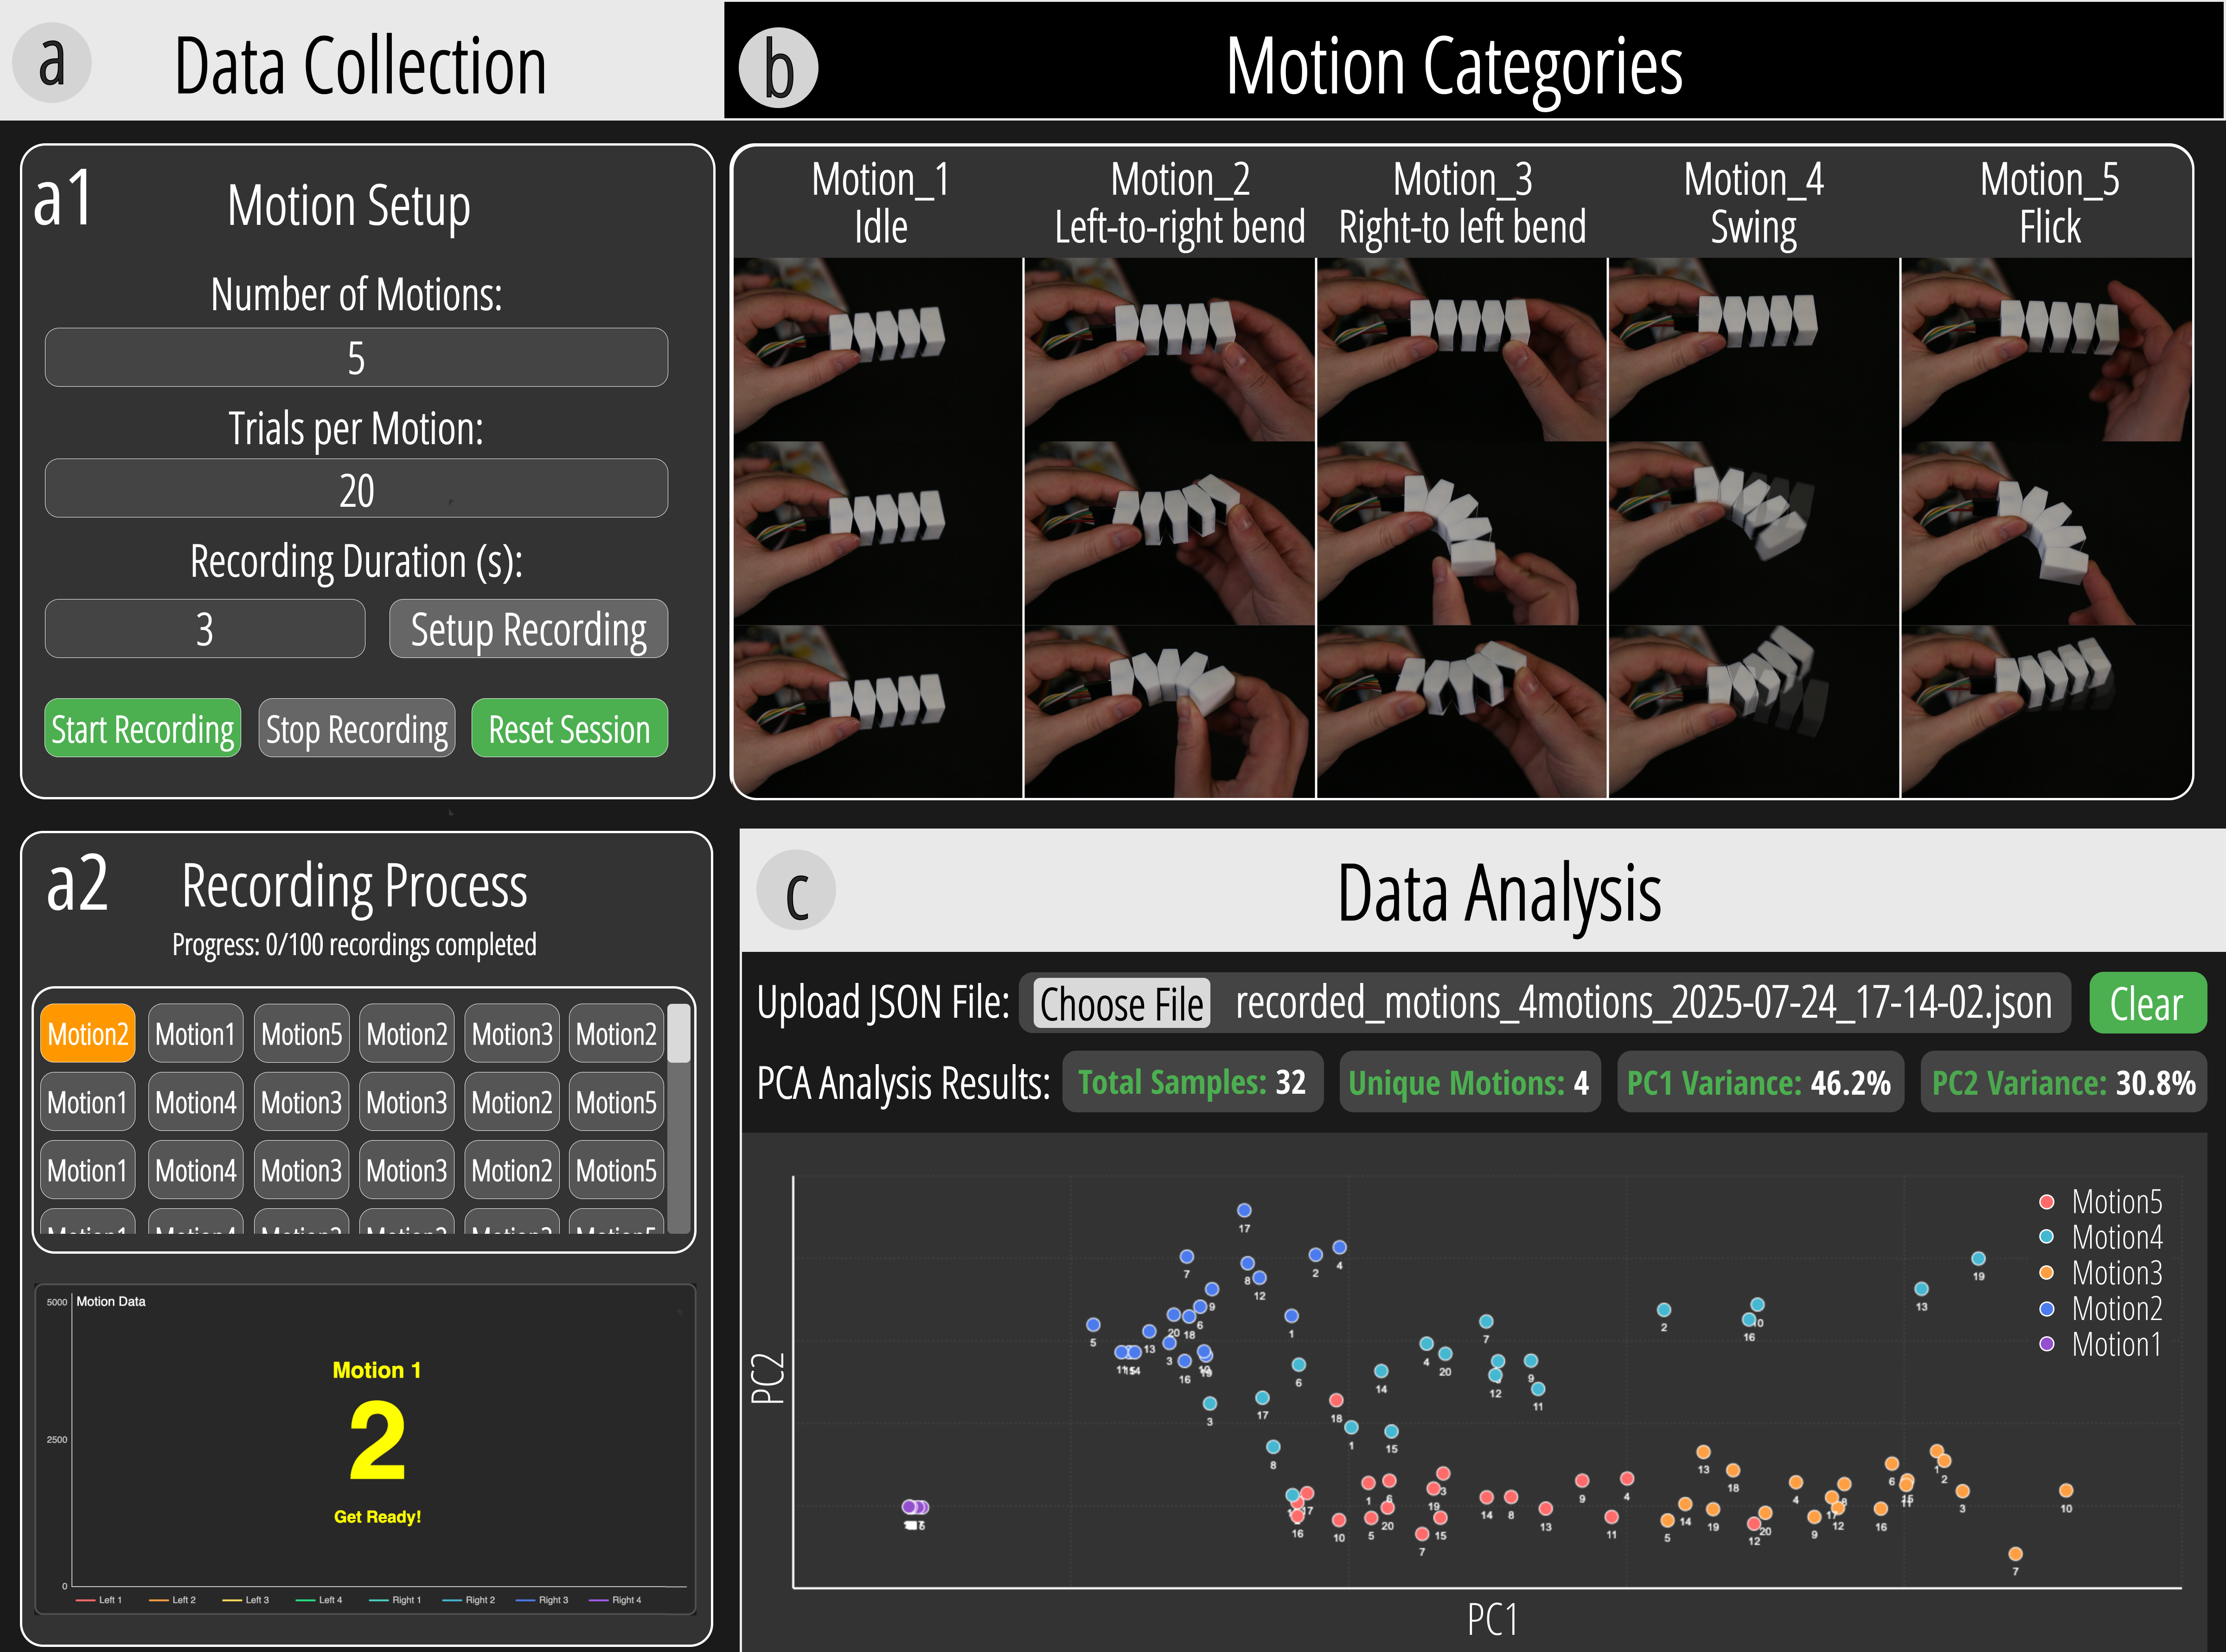Open the middle frame of the Motion_5 Flick column
This screenshot has width=2226, height=1652.
(2046, 533)
